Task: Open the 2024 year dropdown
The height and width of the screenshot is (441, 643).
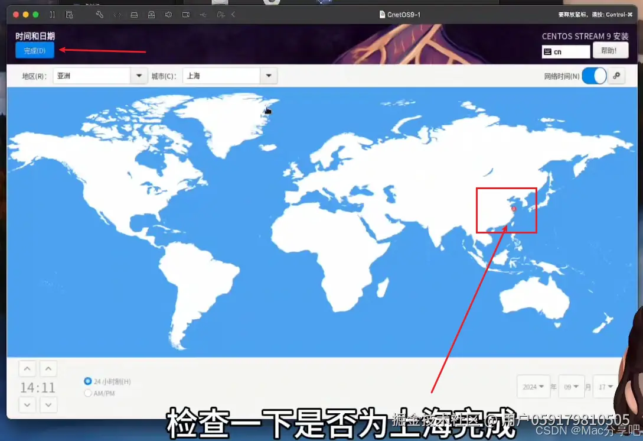Action: [533, 387]
